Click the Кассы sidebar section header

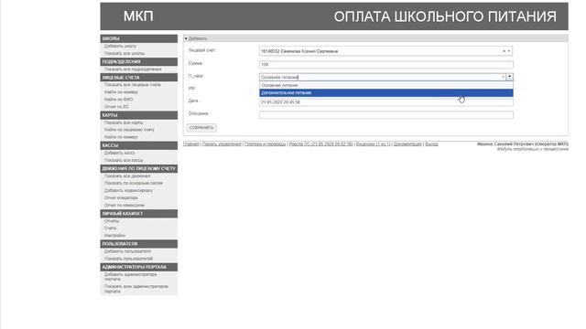pos(138,145)
